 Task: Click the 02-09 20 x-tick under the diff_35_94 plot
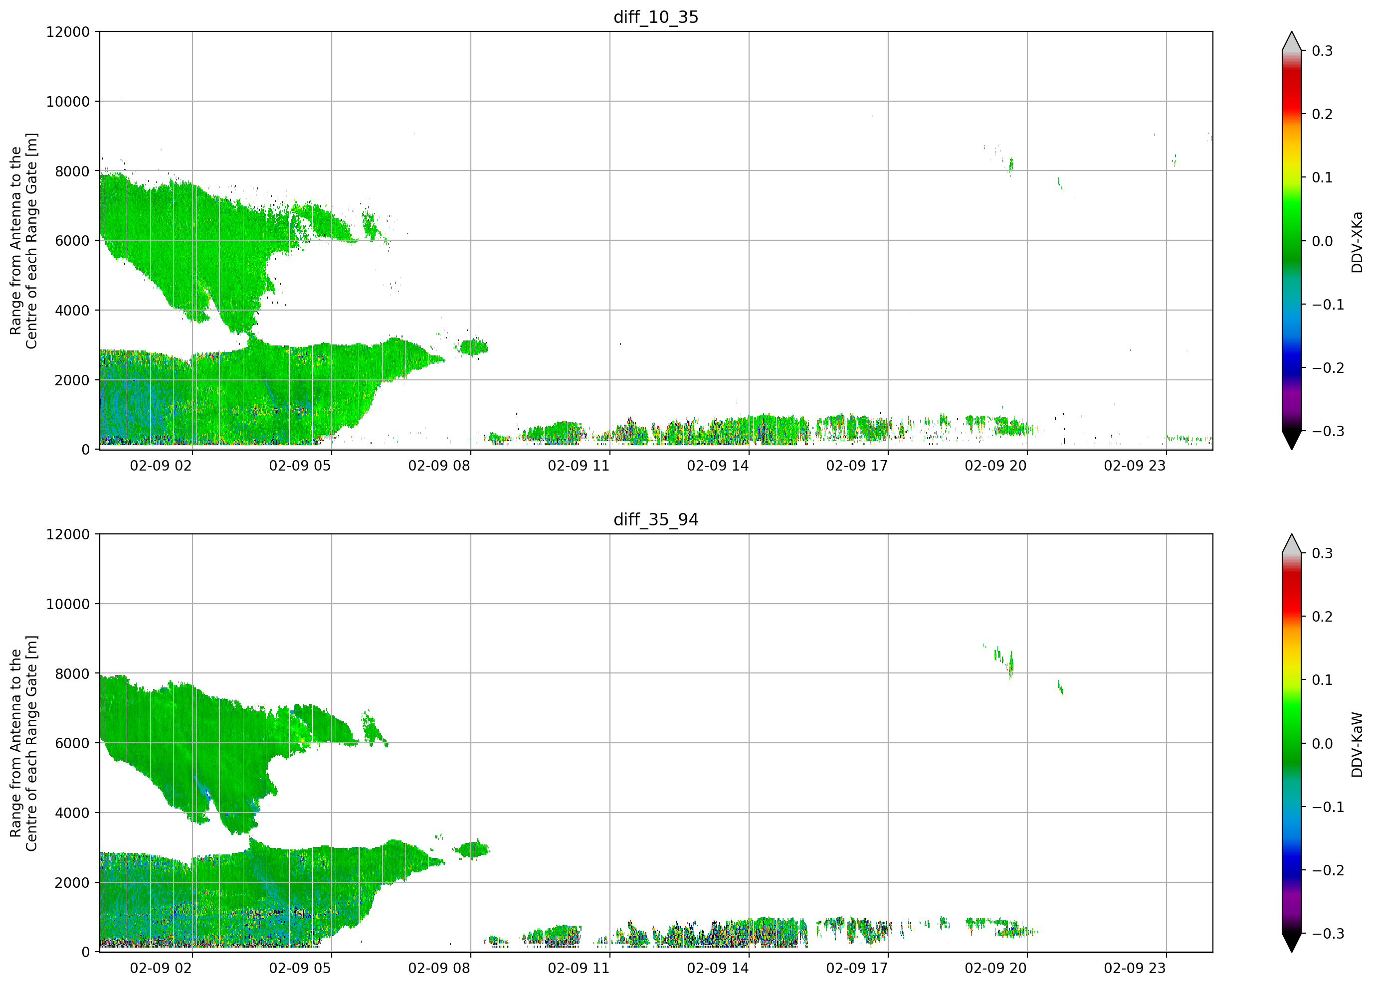click(x=996, y=969)
